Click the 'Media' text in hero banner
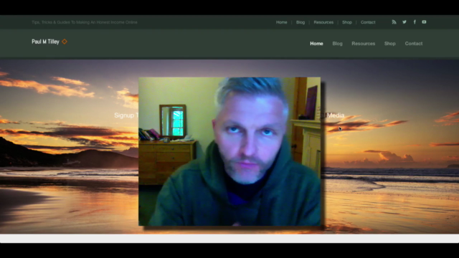The width and height of the screenshot is (459, 258). pyautogui.click(x=336, y=115)
